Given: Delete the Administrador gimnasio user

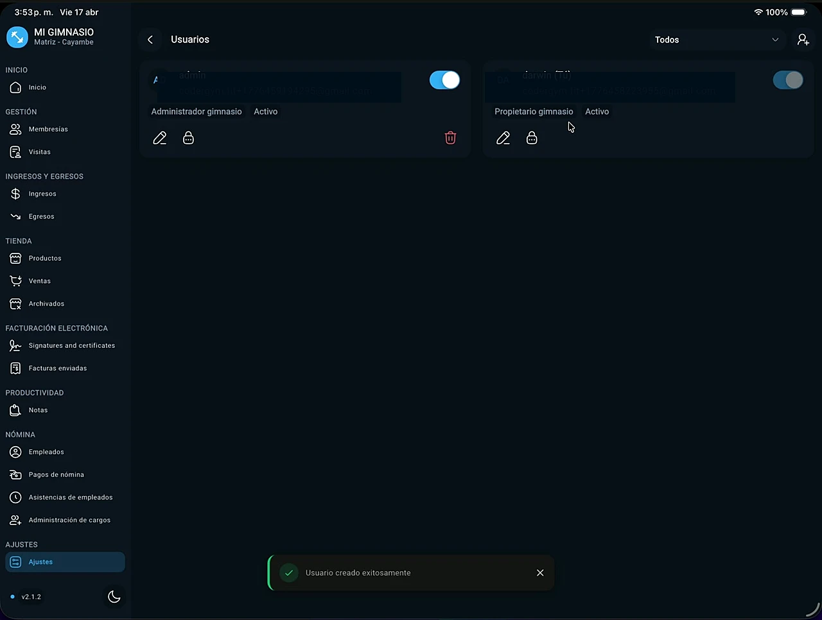Looking at the screenshot, I should pyautogui.click(x=450, y=138).
